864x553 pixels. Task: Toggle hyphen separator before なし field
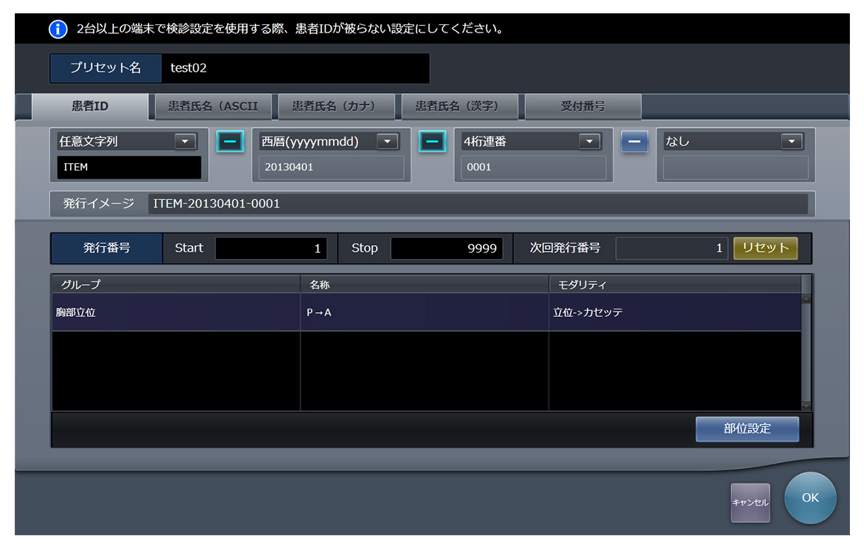pos(634,142)
